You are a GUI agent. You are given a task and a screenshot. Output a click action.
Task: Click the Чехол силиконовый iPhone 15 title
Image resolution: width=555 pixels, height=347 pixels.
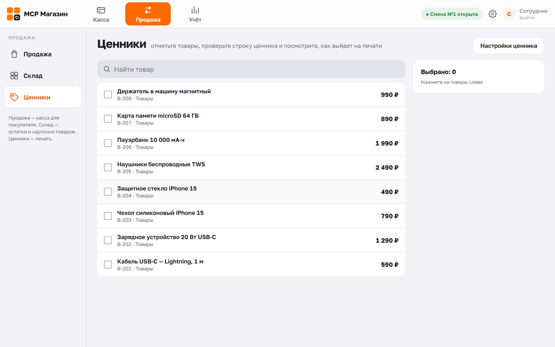tap(160, 213)
